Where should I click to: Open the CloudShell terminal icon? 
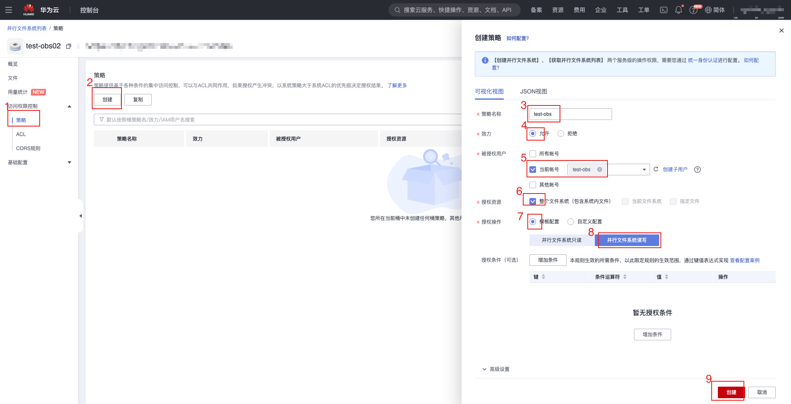[x=663, y=10]
